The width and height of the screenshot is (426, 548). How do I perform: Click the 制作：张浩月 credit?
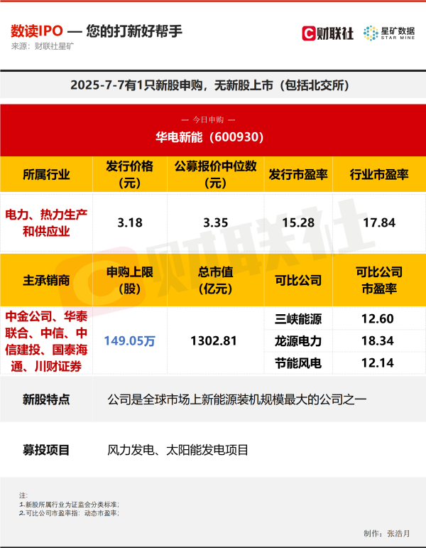pos(386,533)
